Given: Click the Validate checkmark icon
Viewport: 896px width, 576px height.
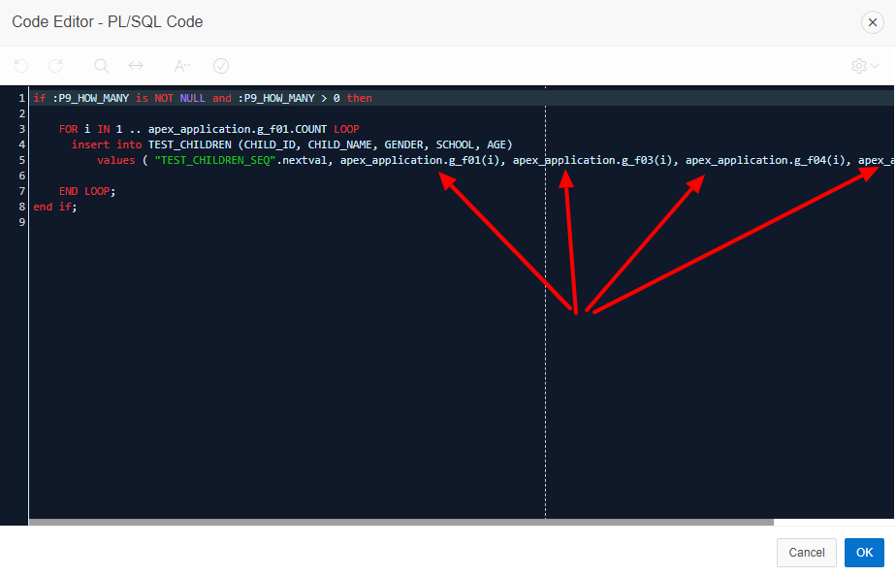Looking at the screenshot, I should tap(221, 66).
